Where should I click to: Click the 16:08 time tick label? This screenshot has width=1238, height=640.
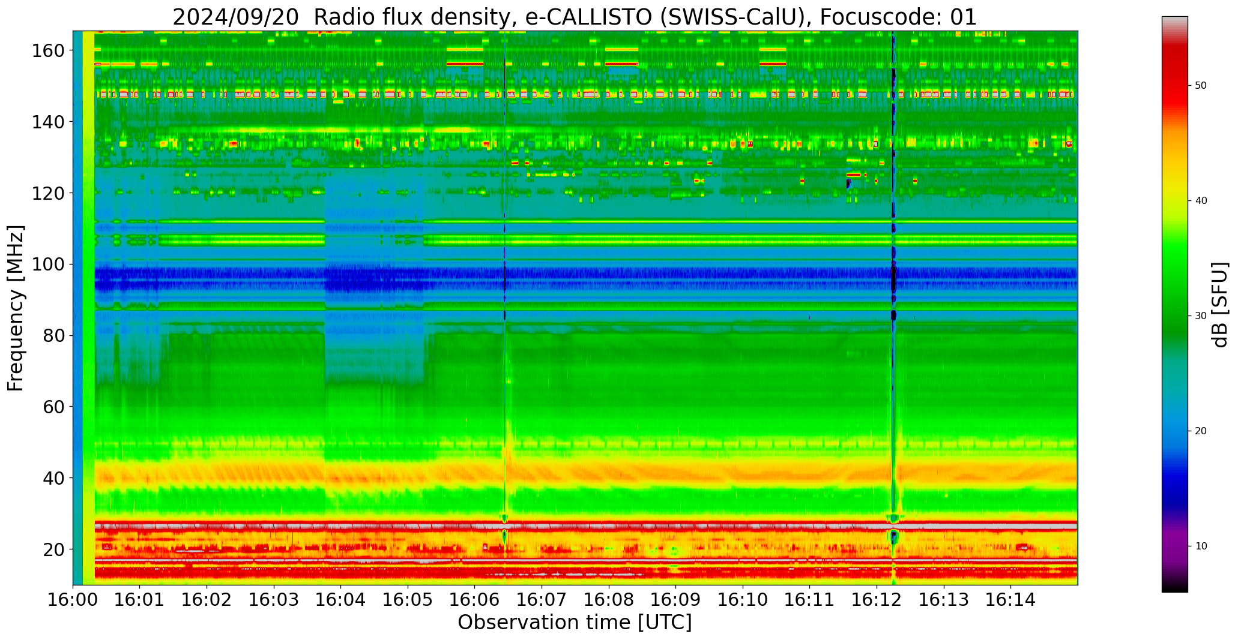pyautogui.click(x=609, y=600)
